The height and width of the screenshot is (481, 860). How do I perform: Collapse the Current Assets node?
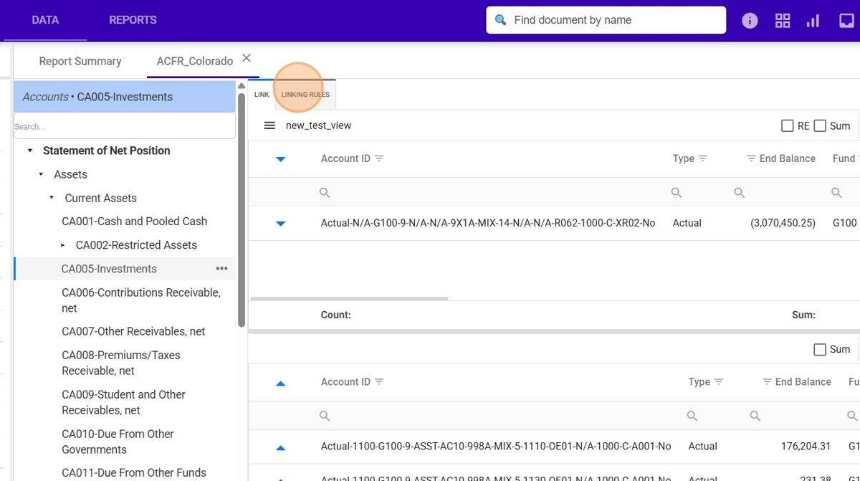point(52,198)
